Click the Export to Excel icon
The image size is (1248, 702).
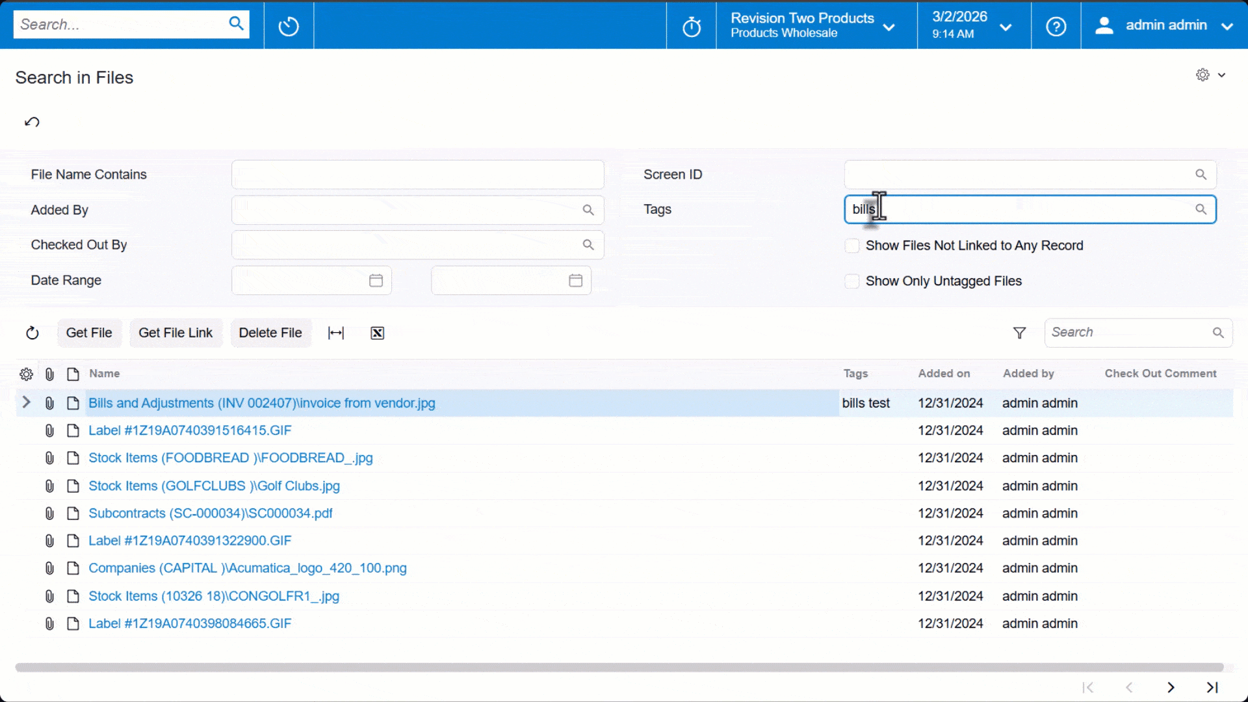[377, 333]
